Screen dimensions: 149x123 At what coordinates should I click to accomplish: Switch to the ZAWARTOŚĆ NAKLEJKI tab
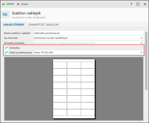[x=43, y=25]
